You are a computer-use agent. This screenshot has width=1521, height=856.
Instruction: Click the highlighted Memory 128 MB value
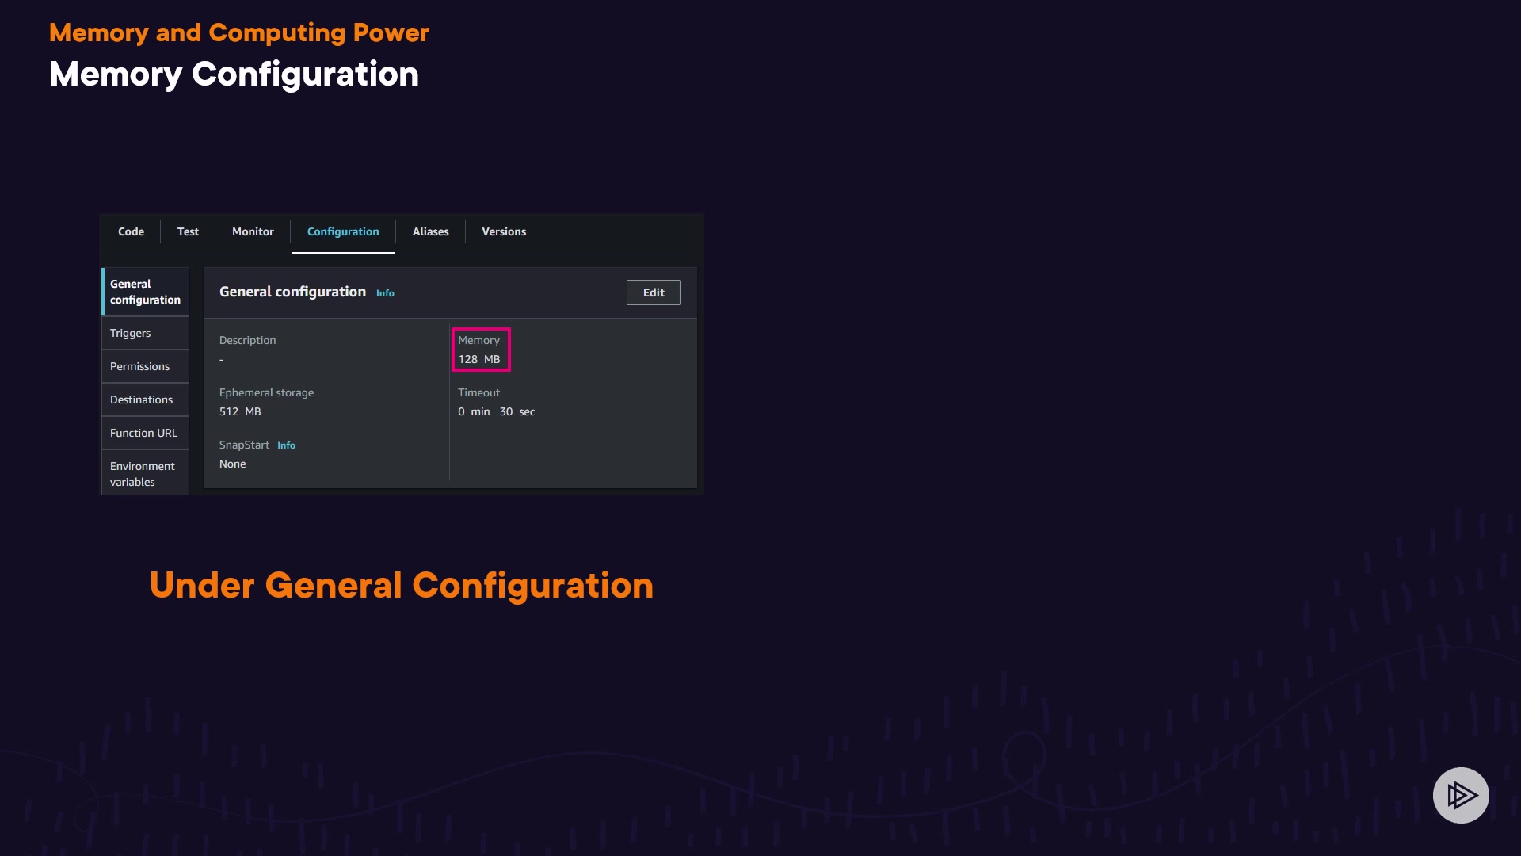(479, 359)
